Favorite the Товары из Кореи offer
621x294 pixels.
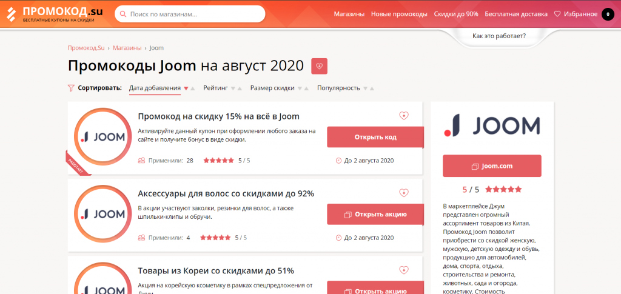click(403, 270)
